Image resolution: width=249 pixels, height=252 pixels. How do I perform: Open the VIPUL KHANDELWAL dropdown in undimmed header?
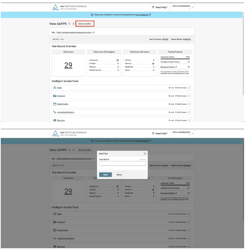pyautogui.click(x=192, y=7)
